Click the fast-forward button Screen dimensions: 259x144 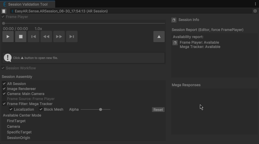(59, 37)
